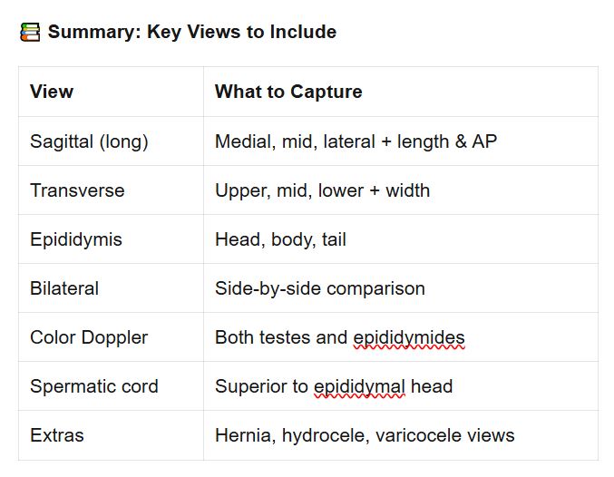Click the Medial, mid, lateral text
Screen dimensions: 614x477
coord(296,141)
